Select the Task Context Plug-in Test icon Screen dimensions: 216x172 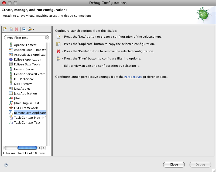point(11,117)
